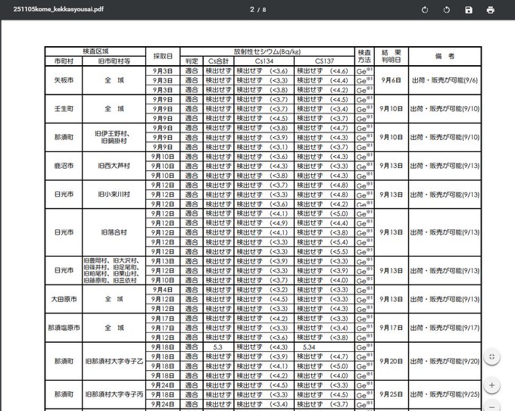Click the 検査区域 header cell
Screen dimensions: 515x411
coord(95,51)
